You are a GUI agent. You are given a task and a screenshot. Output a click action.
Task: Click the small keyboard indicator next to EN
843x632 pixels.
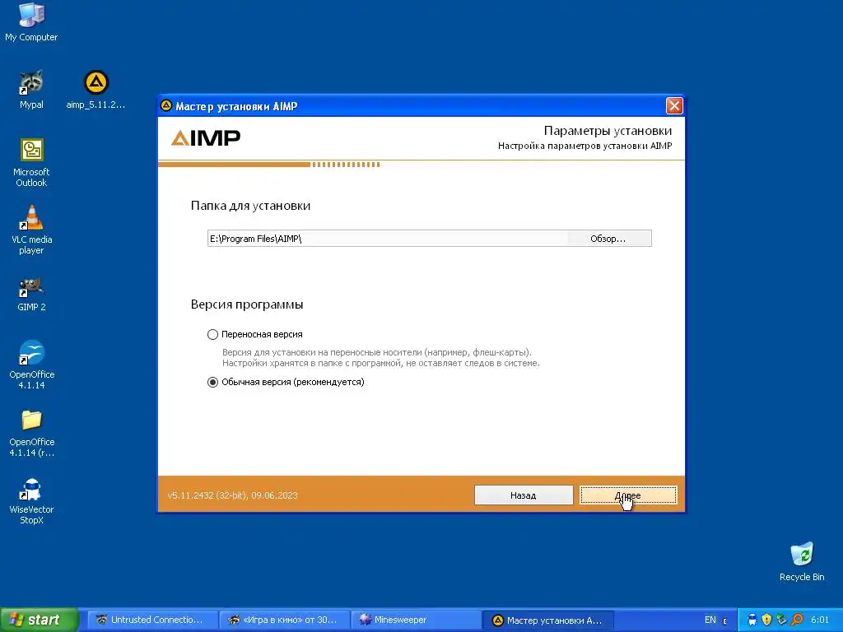(724, 620)
